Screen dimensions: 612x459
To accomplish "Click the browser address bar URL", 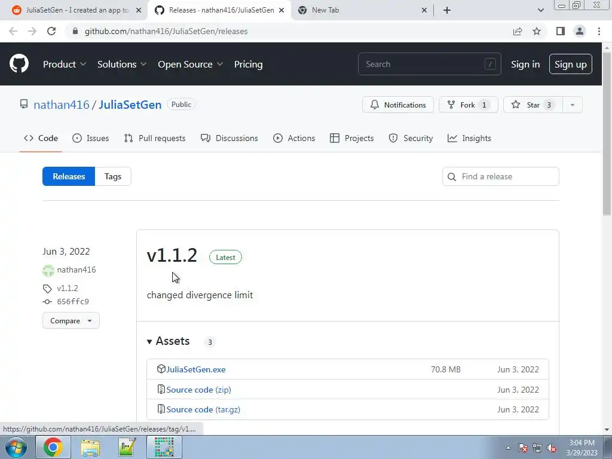I will (x=166, y=31).
